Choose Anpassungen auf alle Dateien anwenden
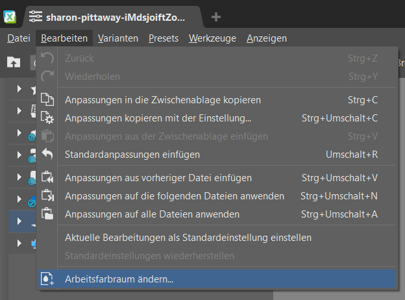This screenshot has height=300, width=405. point(217,214)
